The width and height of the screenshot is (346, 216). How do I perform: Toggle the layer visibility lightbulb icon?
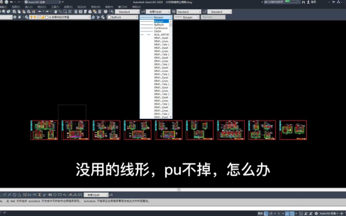click(x=31, y=17)
